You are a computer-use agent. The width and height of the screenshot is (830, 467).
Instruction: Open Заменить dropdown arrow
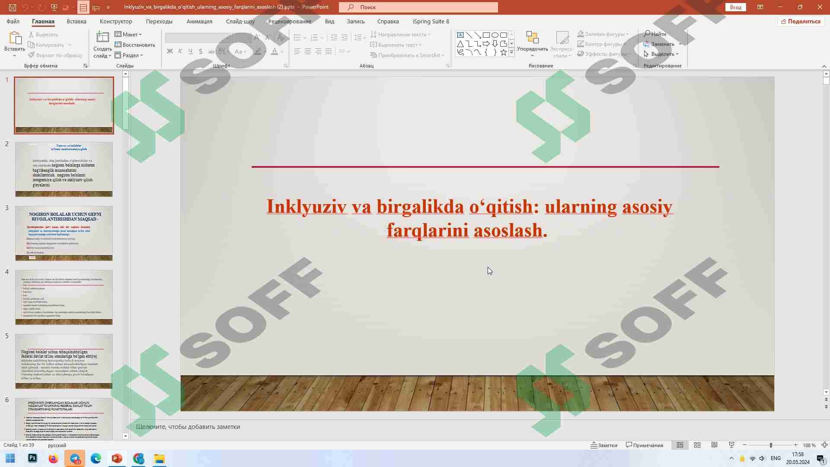(x=680, y=44)
